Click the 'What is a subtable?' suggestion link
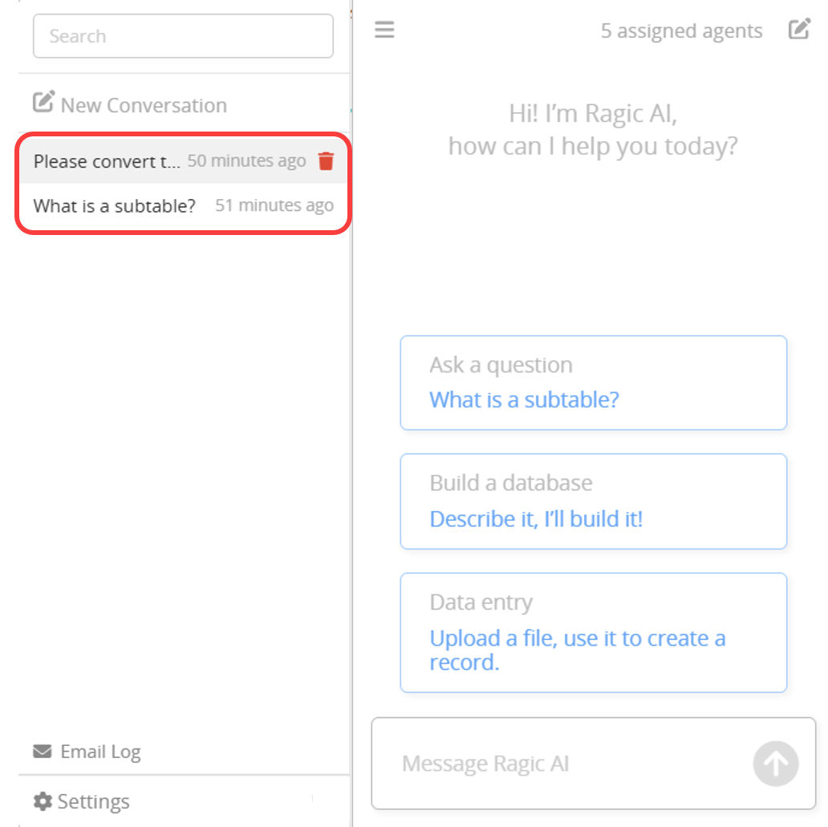This screenshot has width=828, height=827. [x=524, y=399]
